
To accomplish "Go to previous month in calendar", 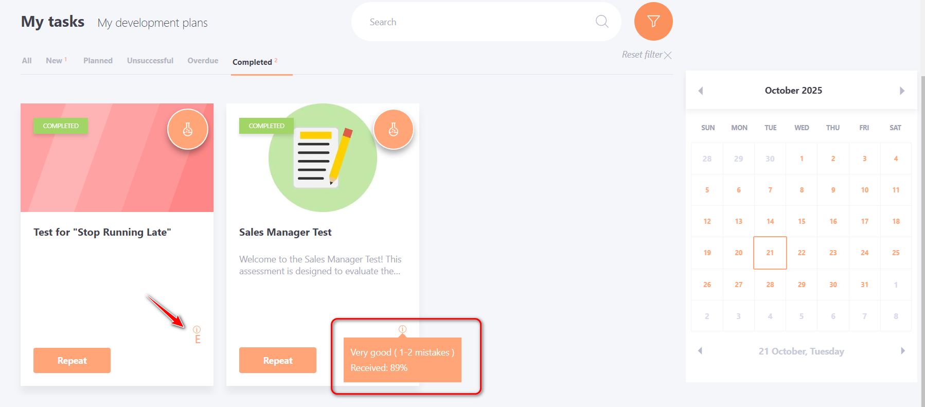I will (700, 91).
